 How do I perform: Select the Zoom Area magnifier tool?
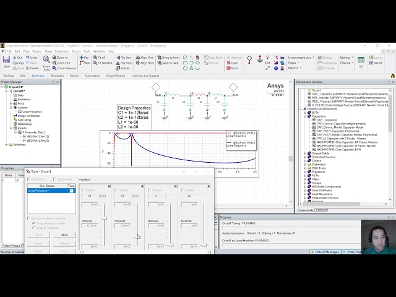46,59
